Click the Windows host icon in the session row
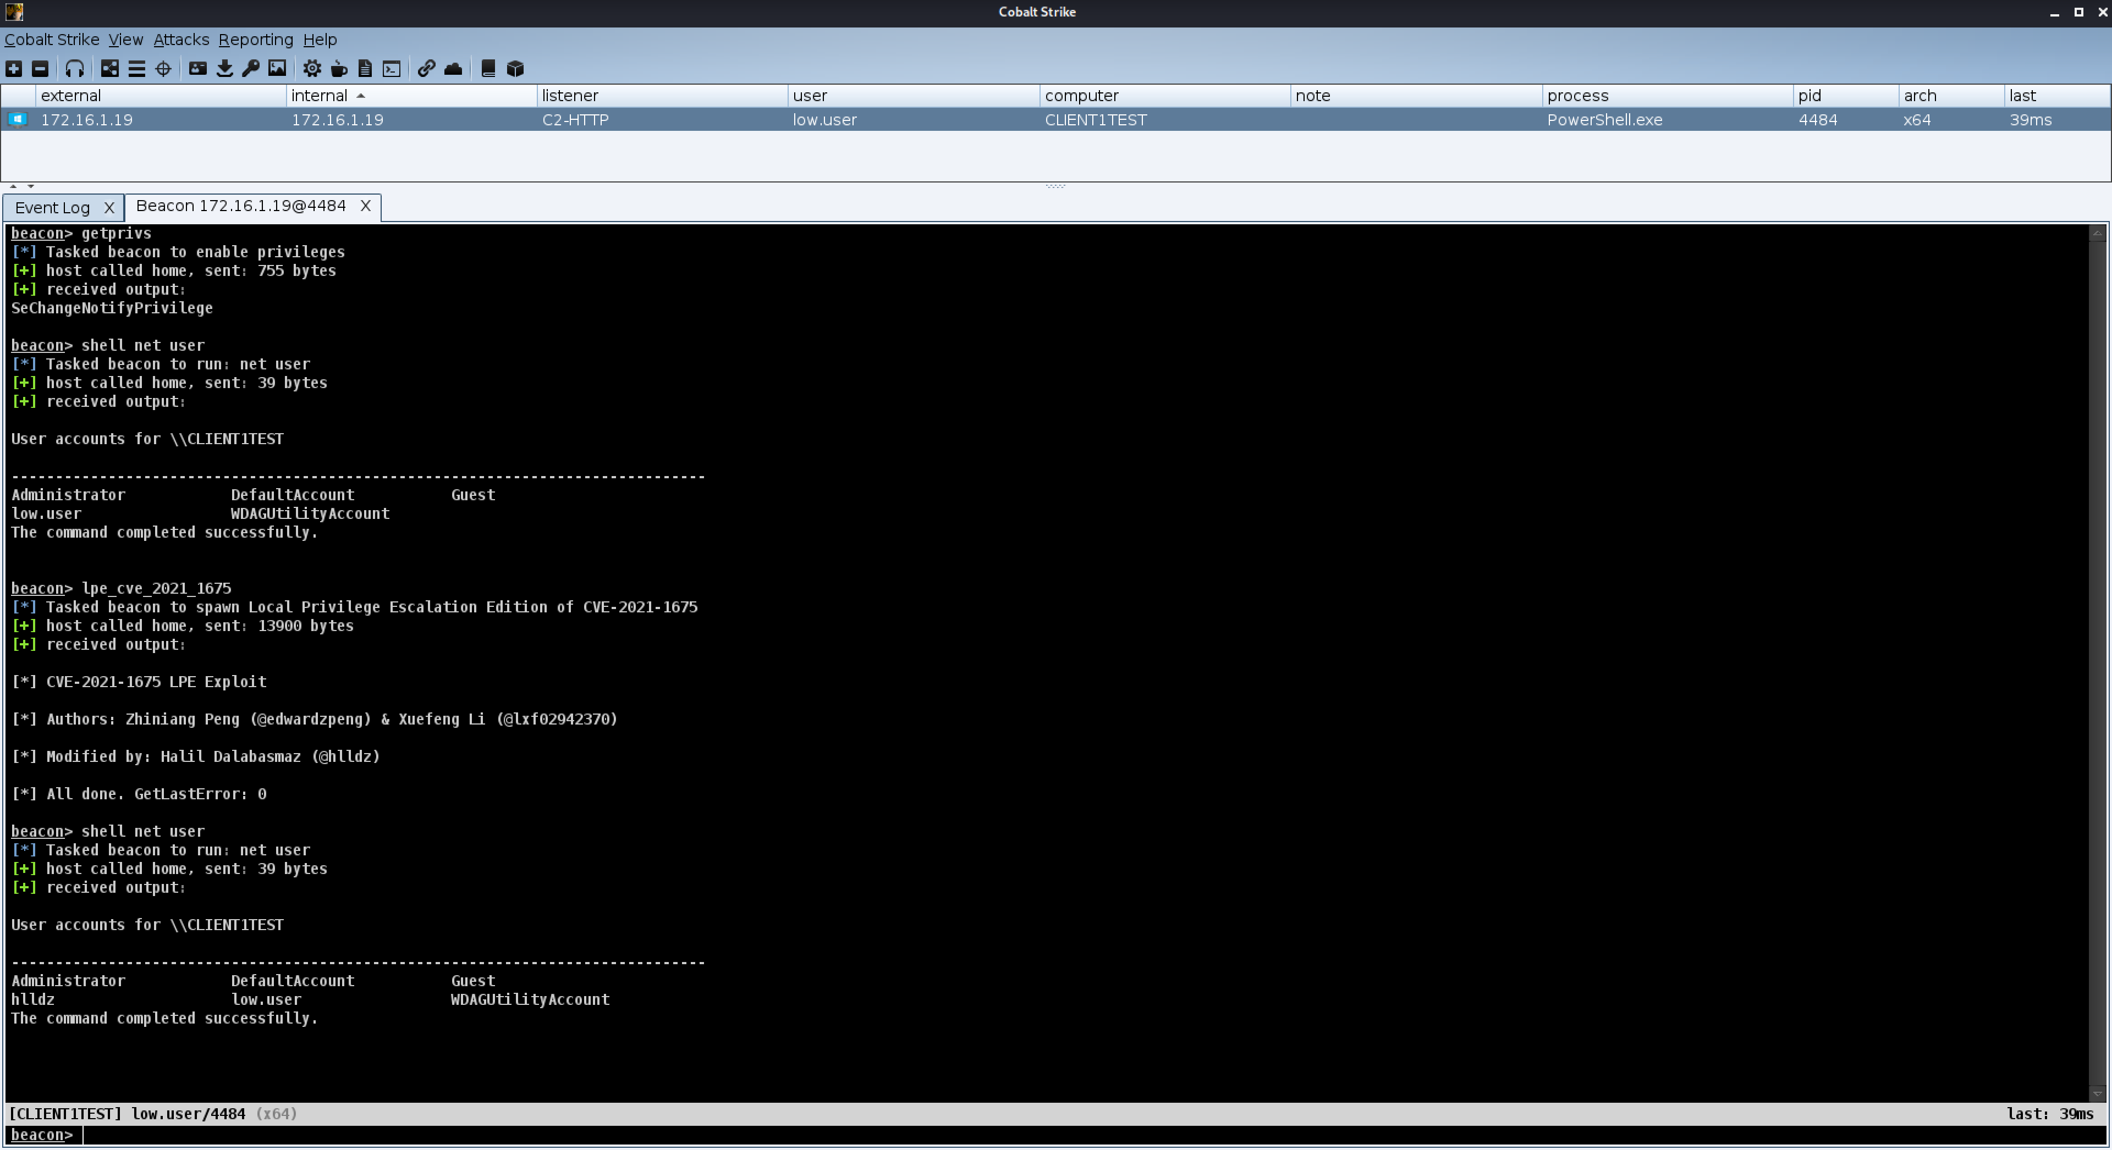Screen dimensions: 2112x1150 tap(17, 120)
